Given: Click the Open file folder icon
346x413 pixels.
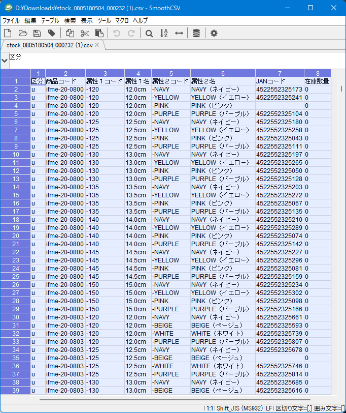Looking at the screenshot, I should (x=22, y=34).
